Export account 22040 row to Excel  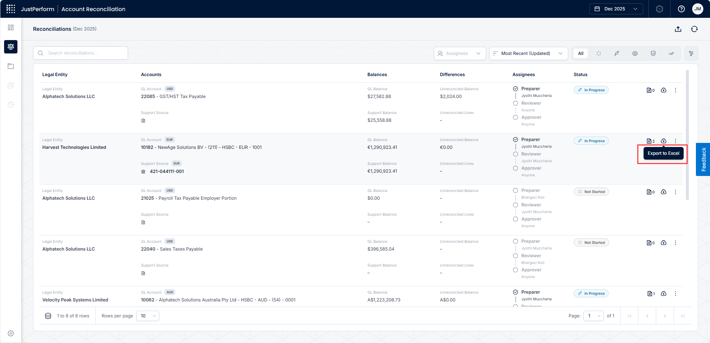point(664,243)
